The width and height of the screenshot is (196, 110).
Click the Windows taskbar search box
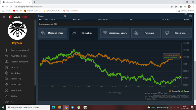point(28,107)
